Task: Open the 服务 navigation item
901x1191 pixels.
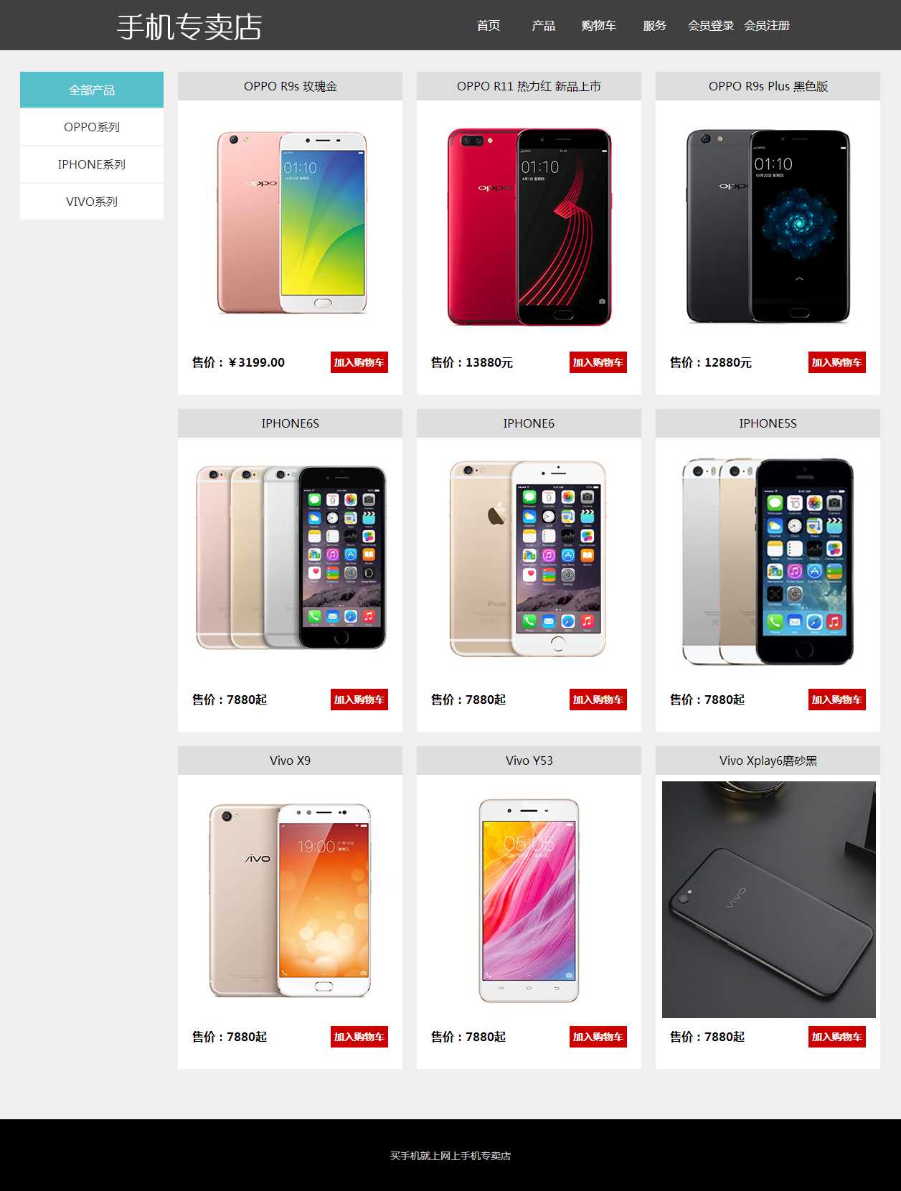Action: click(655, 26)
